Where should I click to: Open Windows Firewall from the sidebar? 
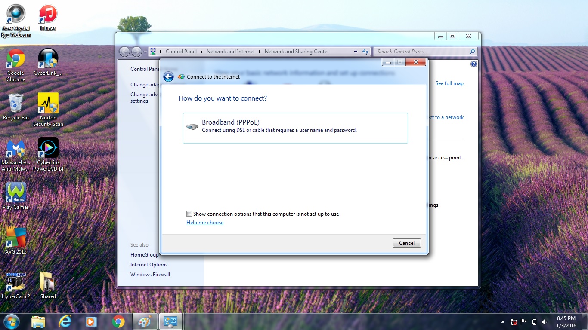(150, 275)
